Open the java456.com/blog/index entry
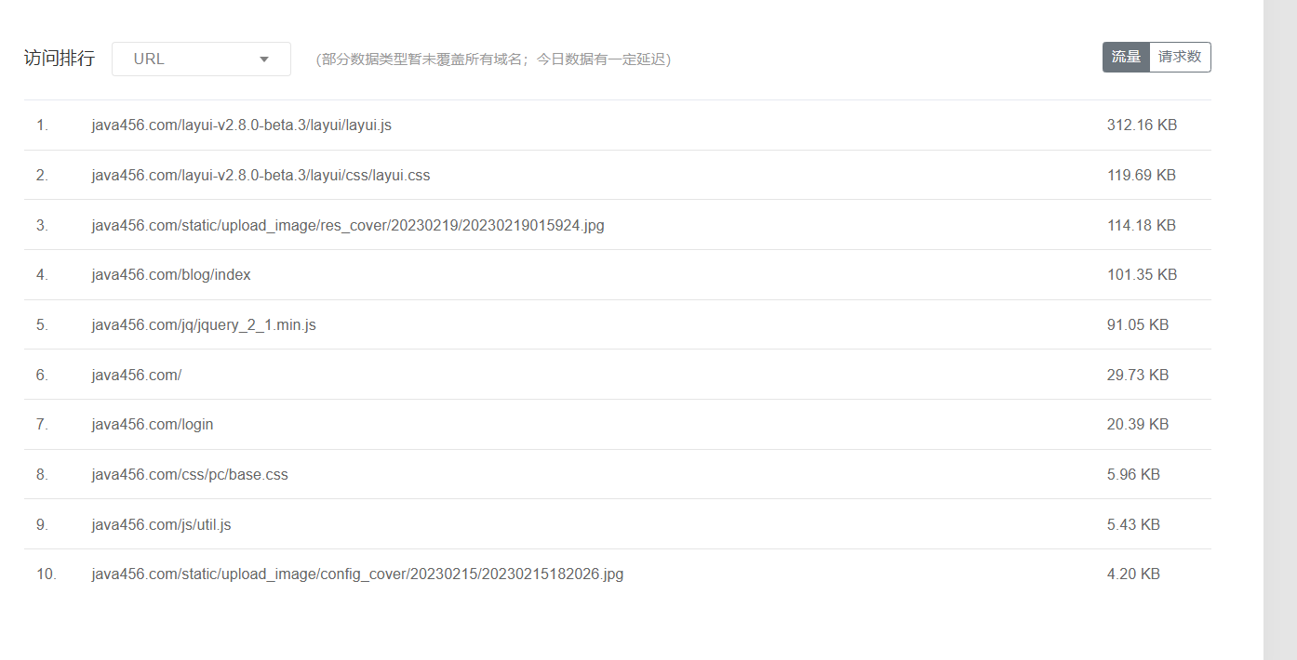The width and height of the screenshot is (1297, 660). tap(171, 275)
